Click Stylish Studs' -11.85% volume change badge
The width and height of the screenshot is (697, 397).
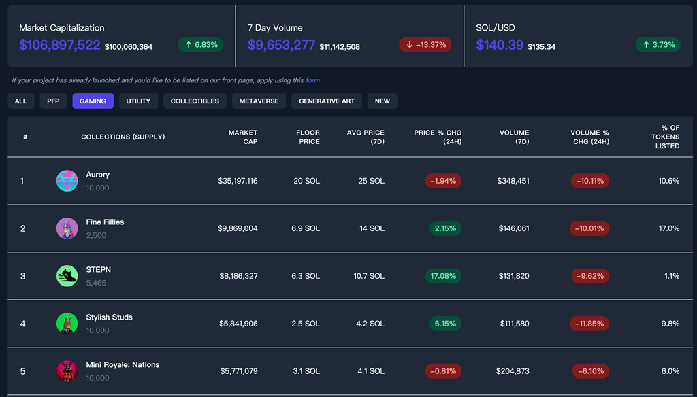589,324
